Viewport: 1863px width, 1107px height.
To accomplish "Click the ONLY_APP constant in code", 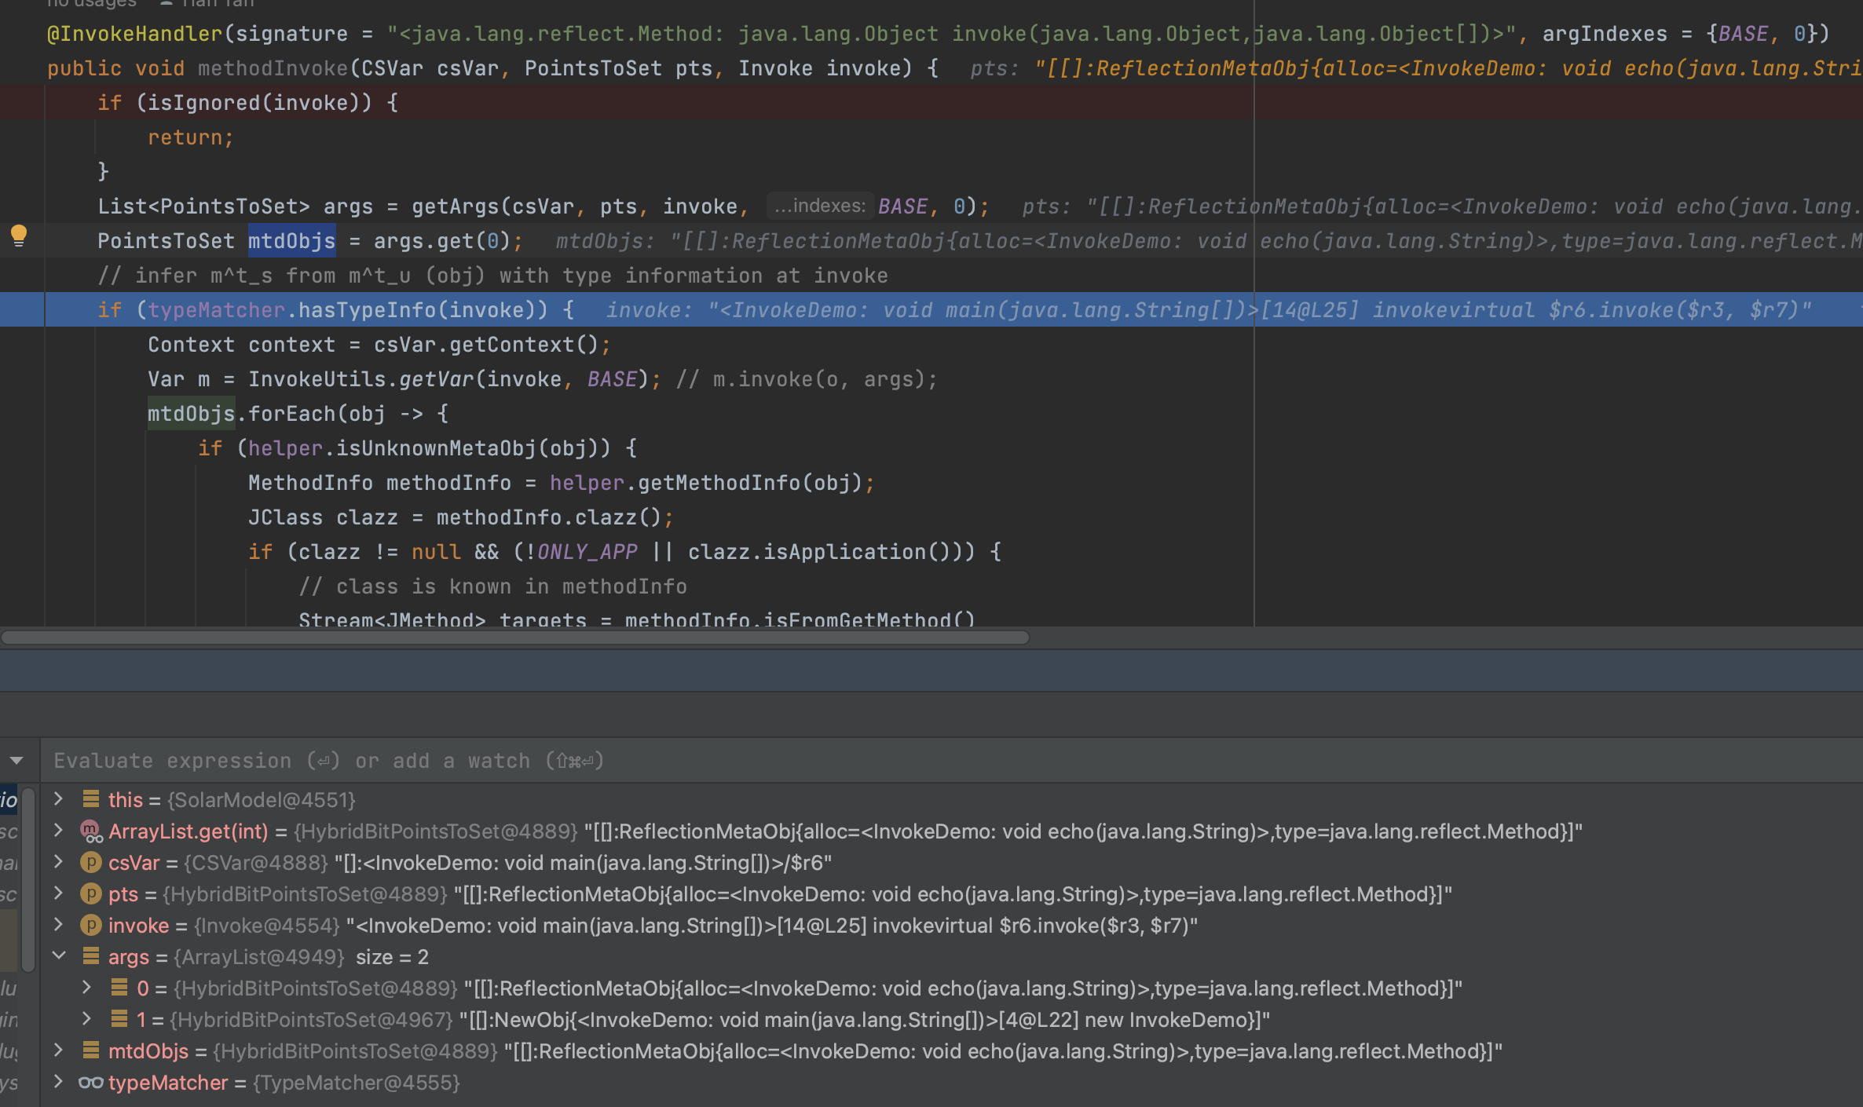I will (x=587, y=552).
